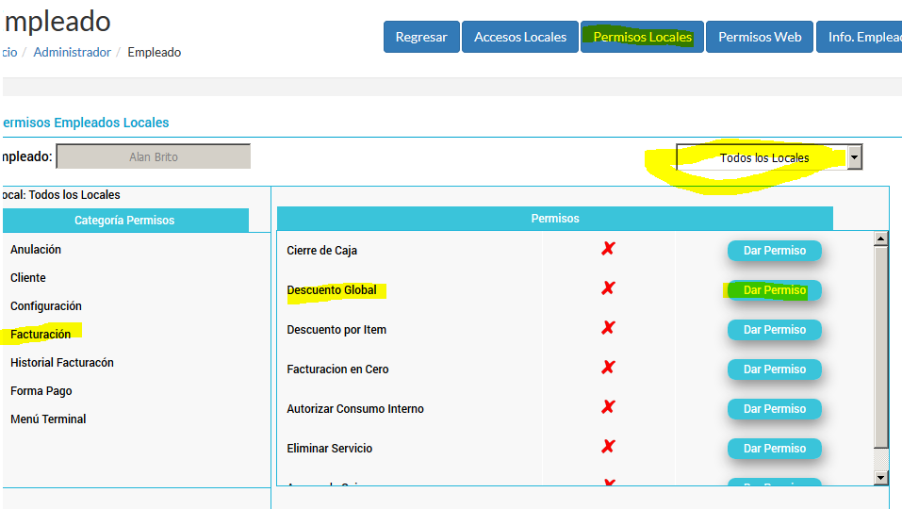Viewport: 902px width, 509px height.
Task: Click red X for Descuento por Item
Action: (x=608, y=328)
